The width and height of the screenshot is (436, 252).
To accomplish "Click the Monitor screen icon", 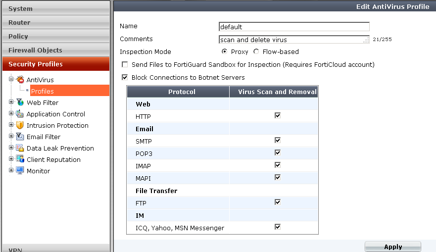I will point(20,171).
